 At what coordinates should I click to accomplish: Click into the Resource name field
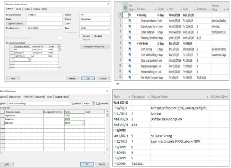44,15
